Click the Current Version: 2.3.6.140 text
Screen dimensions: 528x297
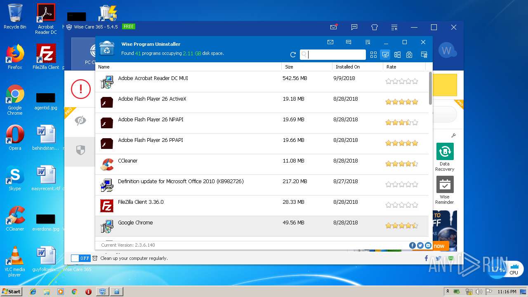pyautogui.click(x=128, y=245)
